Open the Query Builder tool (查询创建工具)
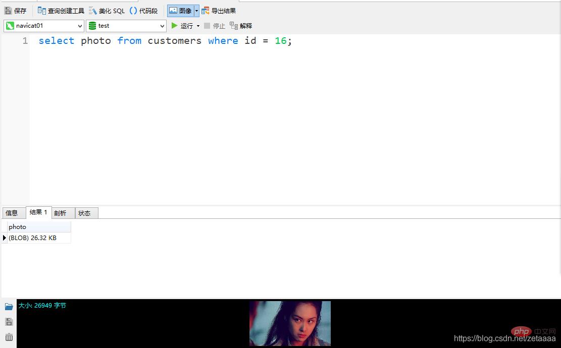Image resolution: width=561 pixels, height=348 pixels. tap(61, 11)
